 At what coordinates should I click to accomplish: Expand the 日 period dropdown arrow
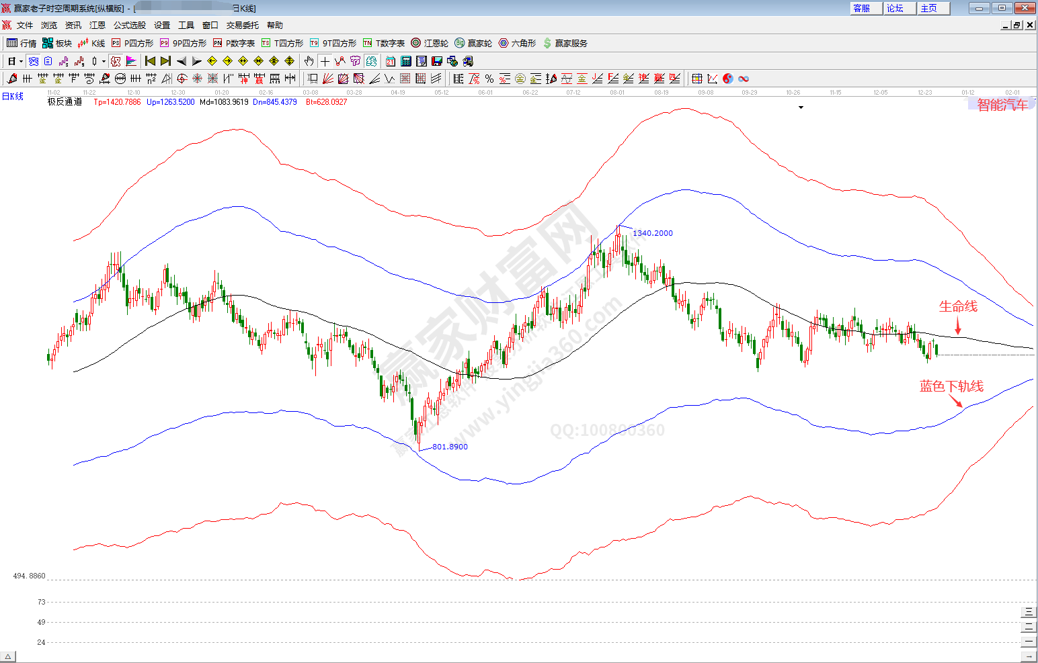pos(21,61)
